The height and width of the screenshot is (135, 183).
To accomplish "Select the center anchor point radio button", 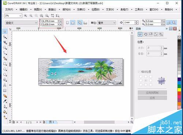I will coord(146,80).
